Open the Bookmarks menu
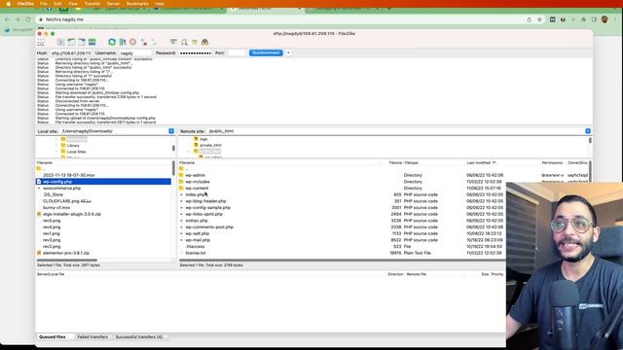The height and width of the screenshot is (350, 623). pos(137,4)
